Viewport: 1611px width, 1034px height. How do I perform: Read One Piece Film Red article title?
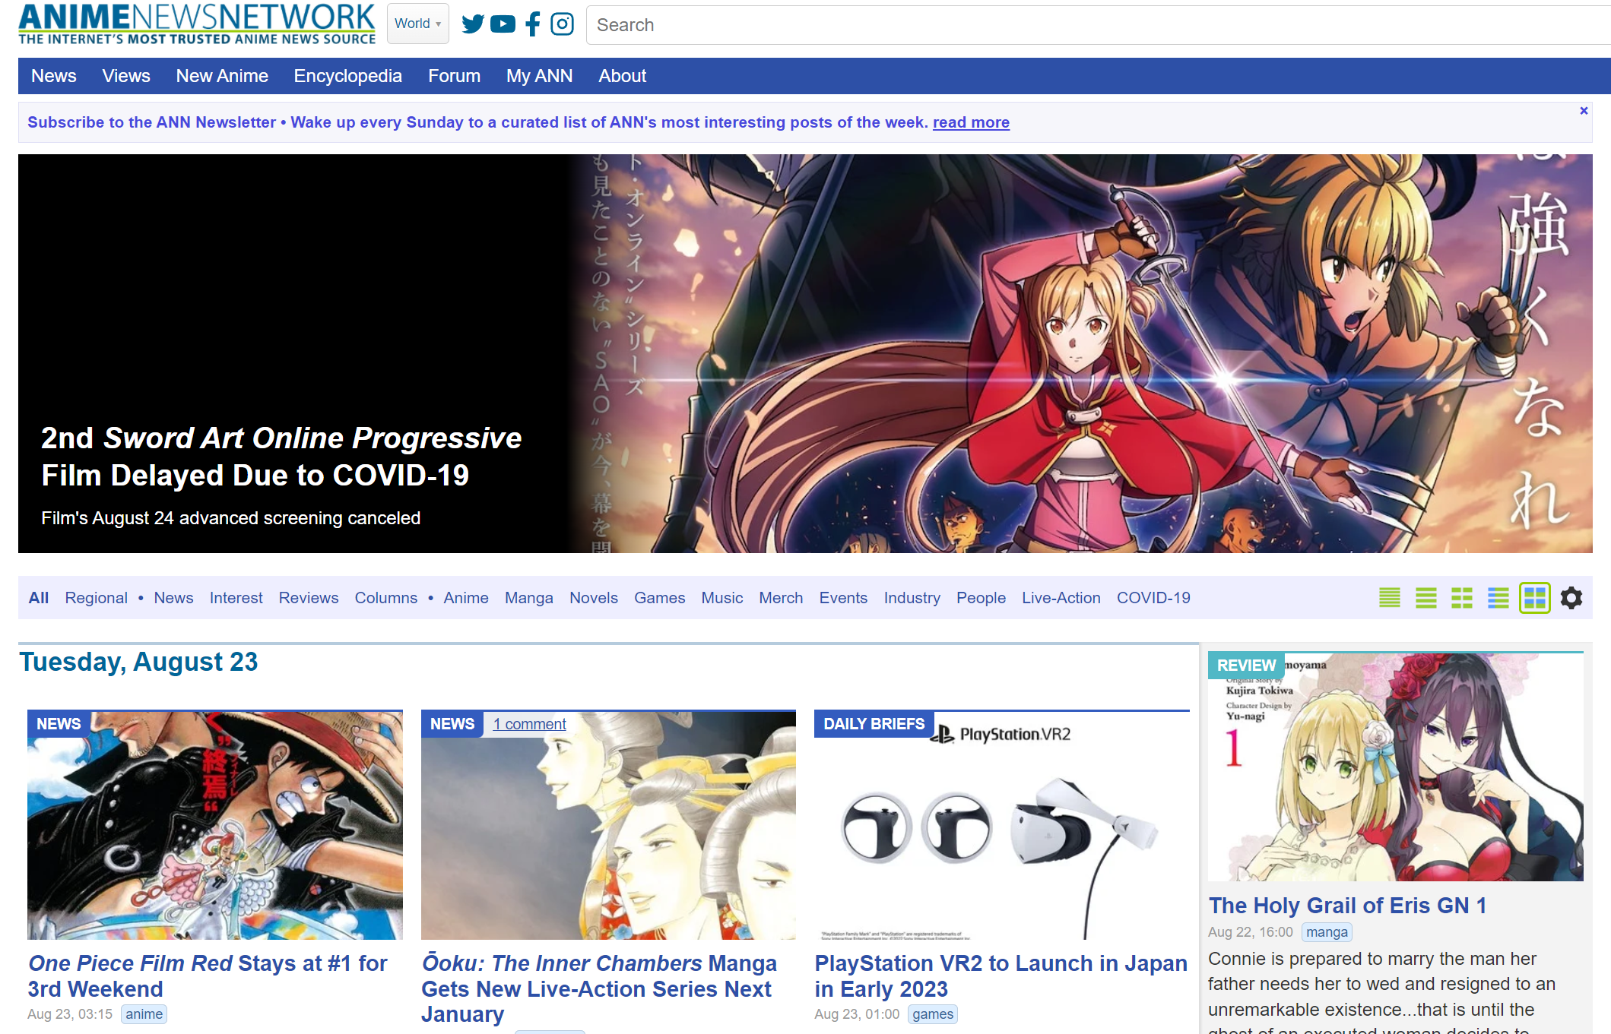208,976
